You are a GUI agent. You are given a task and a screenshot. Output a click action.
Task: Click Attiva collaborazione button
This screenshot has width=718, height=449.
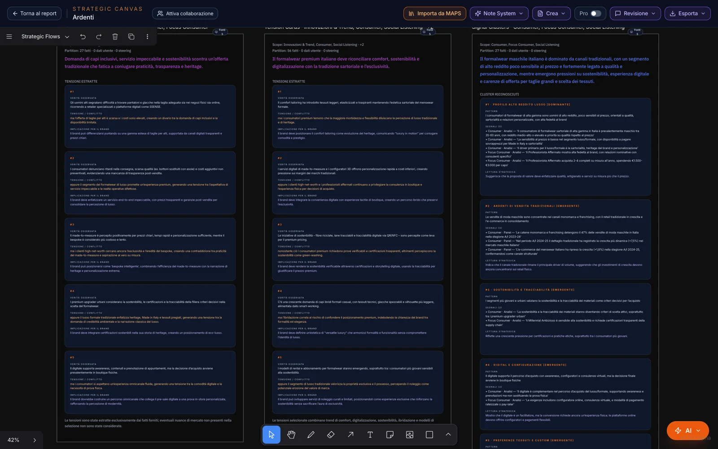185,13
